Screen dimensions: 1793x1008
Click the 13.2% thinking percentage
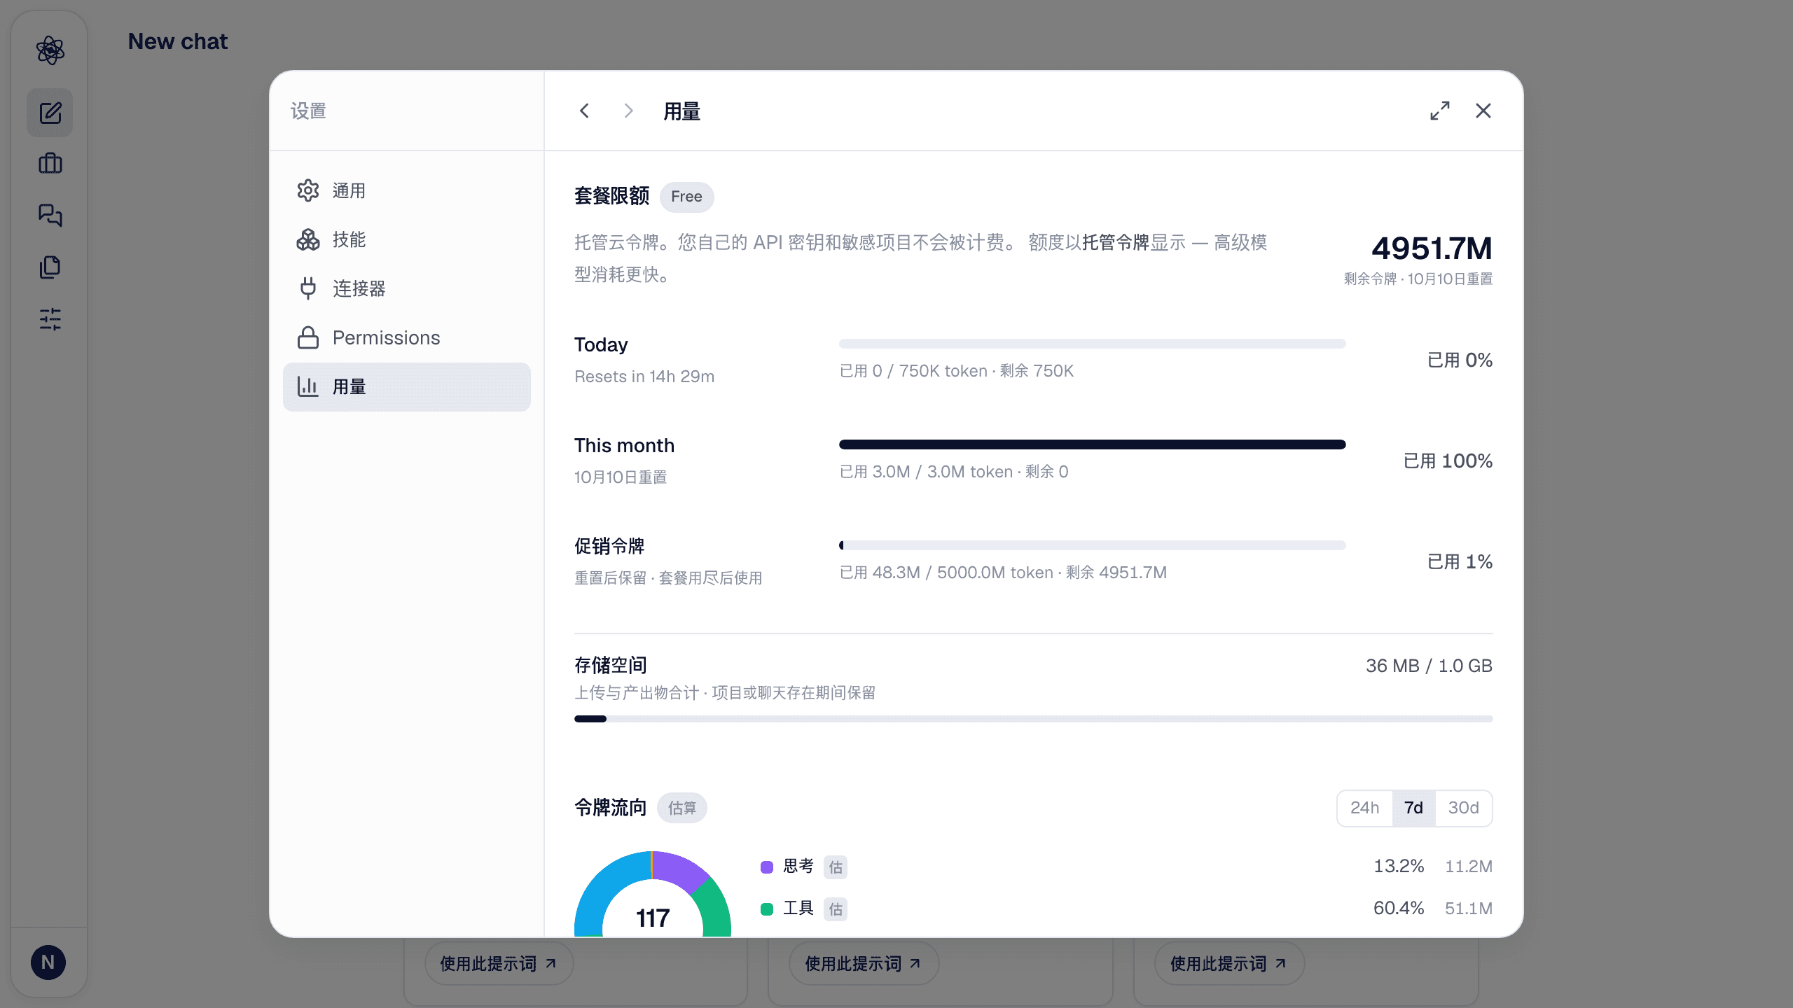click(x=1399, y=866)
